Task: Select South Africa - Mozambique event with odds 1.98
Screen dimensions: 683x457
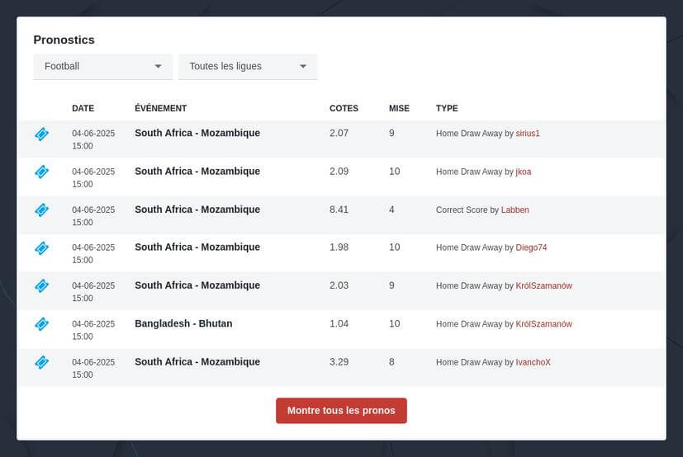Action: (197, 247)
